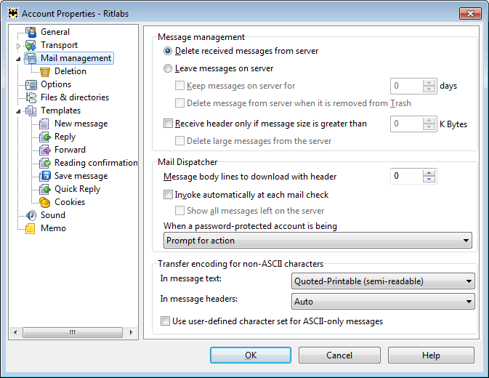The image size is (489, 378).
Task: Decrease the K Bytes spinner value
Action: [429, 127]
